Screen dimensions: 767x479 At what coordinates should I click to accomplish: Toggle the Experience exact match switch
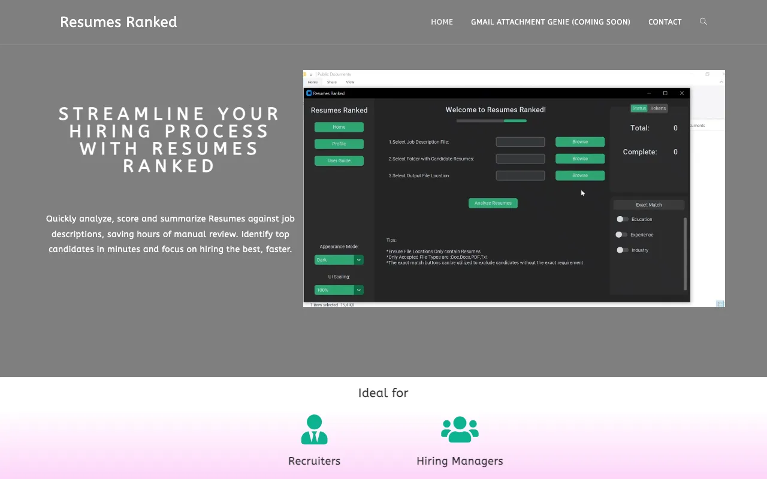(621, 235)
